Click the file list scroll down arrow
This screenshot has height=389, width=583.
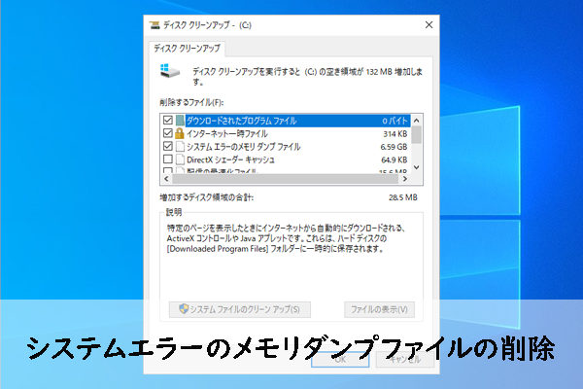pos(417,167)
